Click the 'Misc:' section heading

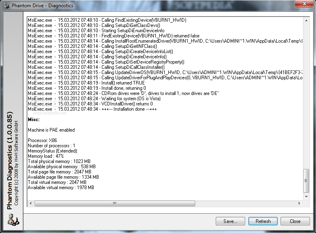click(x=34, y=120)
